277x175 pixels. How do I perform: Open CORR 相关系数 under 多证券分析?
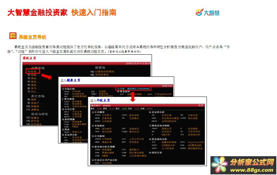point(189,118)
